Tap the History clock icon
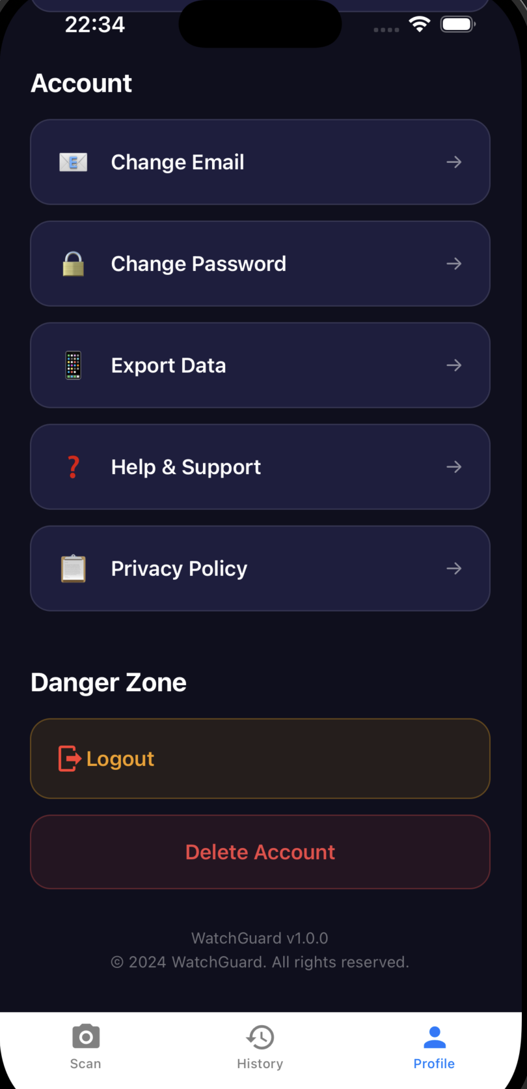 click(x=260, y=1037)
